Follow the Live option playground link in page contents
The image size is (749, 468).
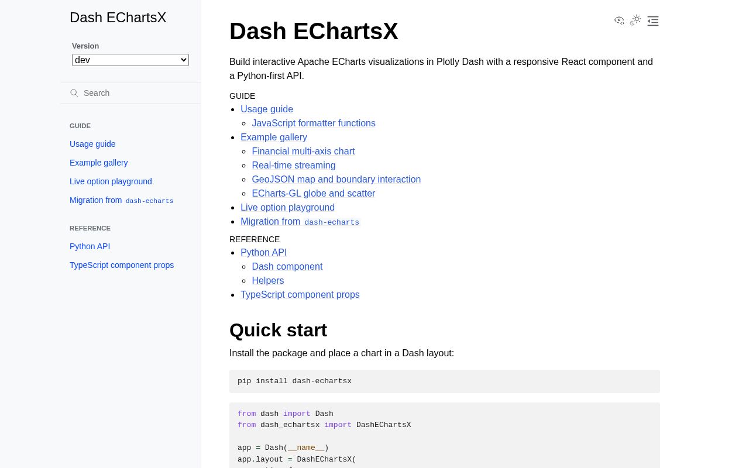tap(288, 208)
